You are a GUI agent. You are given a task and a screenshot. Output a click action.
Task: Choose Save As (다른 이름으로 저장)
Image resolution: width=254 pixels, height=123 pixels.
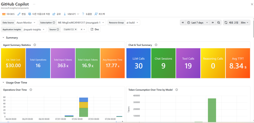point(39,14)
